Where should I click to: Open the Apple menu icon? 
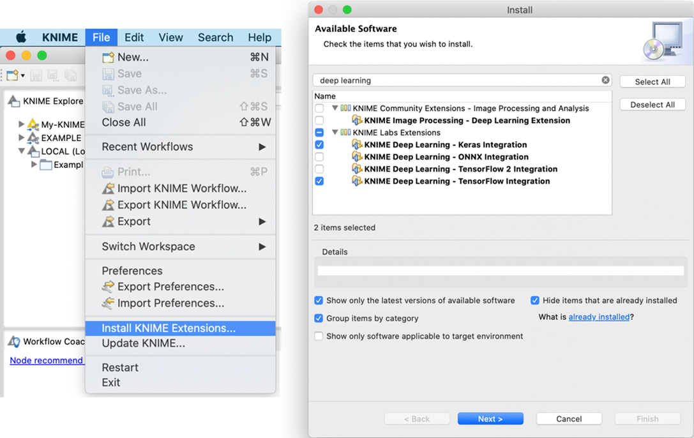coord(21,37)
